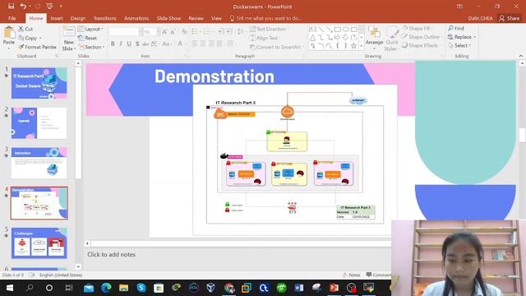Toggle Bold formatting
This screenshot has height=296, width=526.
113,44
